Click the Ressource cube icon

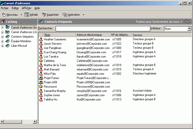[x=41, y=87]
